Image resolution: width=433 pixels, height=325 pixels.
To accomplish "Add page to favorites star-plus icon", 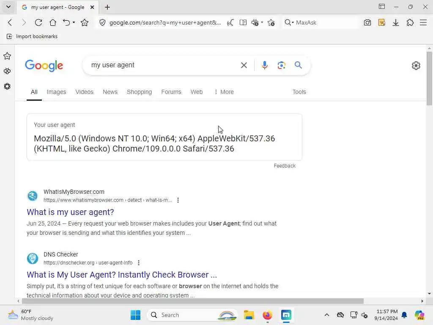I will tap(271, 22).
